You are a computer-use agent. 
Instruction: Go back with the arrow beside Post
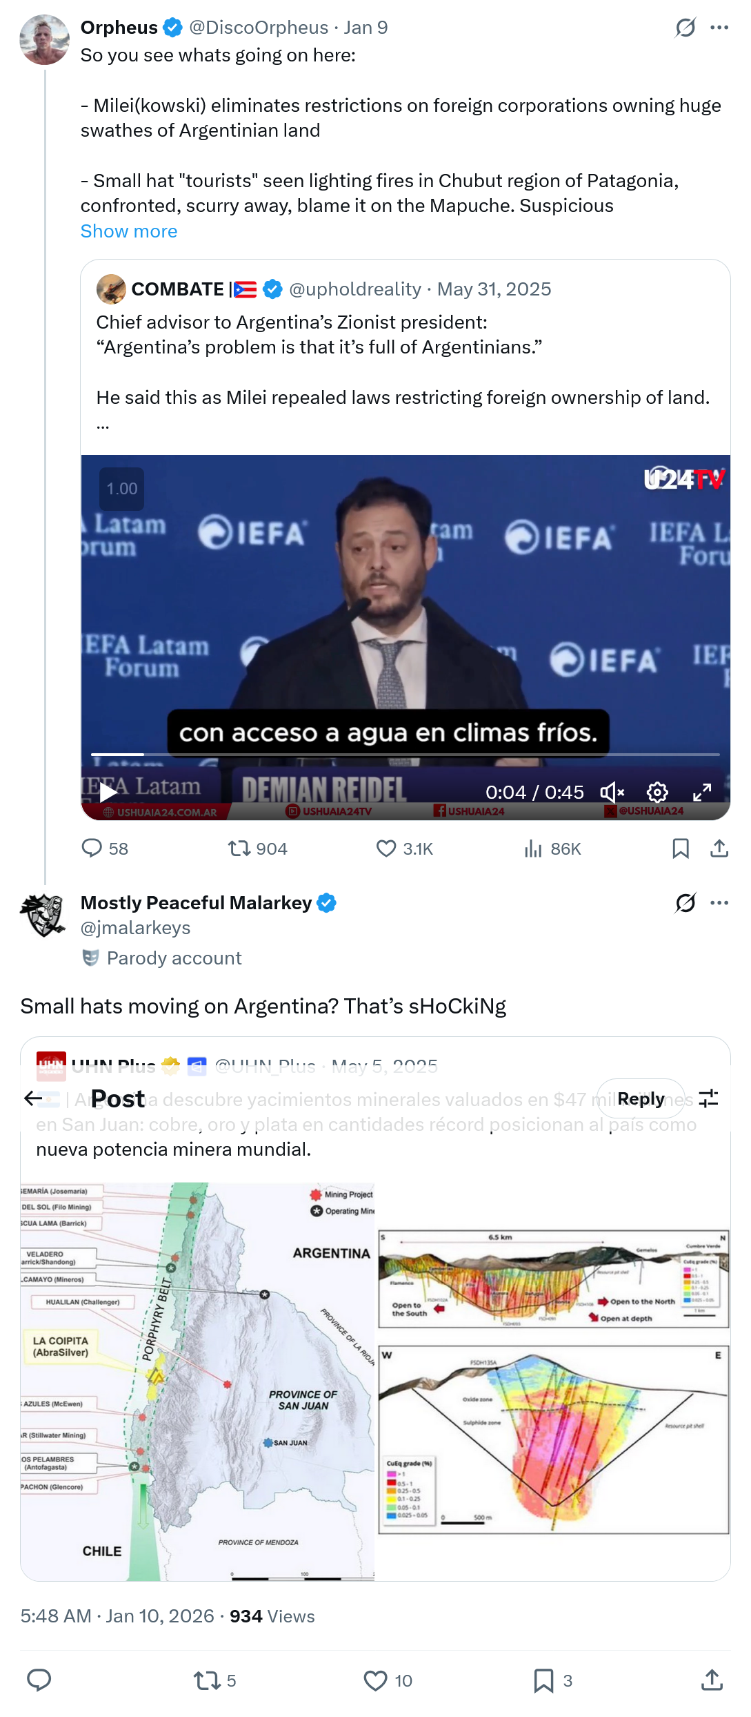click(x=33, y=1098)
